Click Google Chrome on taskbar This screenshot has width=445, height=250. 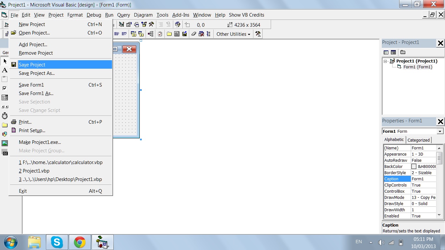click(79, 242)
